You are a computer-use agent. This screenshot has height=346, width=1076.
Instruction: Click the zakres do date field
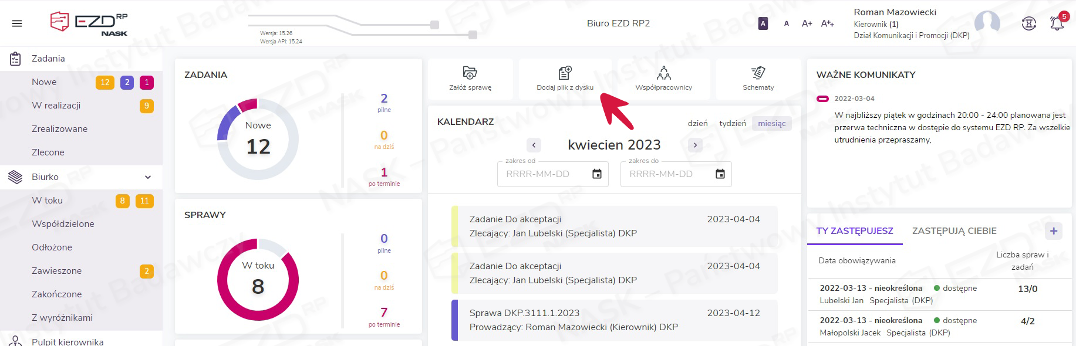point(666,174)
